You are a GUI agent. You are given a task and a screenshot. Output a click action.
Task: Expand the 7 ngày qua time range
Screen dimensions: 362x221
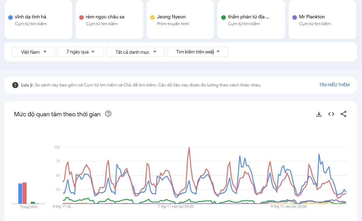pos(80,52)
